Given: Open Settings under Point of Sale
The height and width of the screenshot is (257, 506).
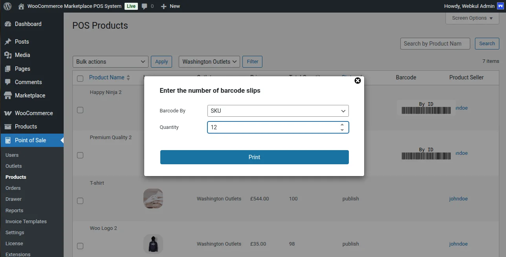Looking at the screenshot, I should click(15, 232).
